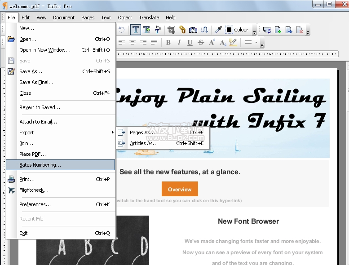The width and height of the screenshot is (349, 265).
Task: Expand the pages toolbar overflow arrow
Action: (308, 33)
